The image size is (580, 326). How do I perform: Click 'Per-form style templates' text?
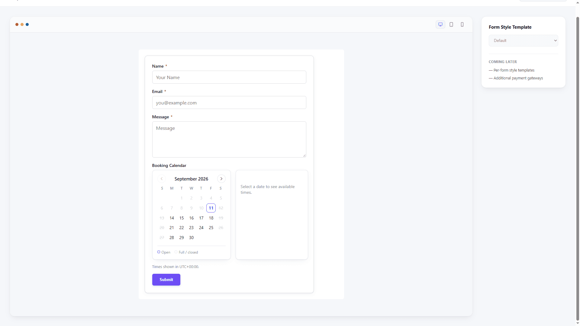(x=514, y=70)
